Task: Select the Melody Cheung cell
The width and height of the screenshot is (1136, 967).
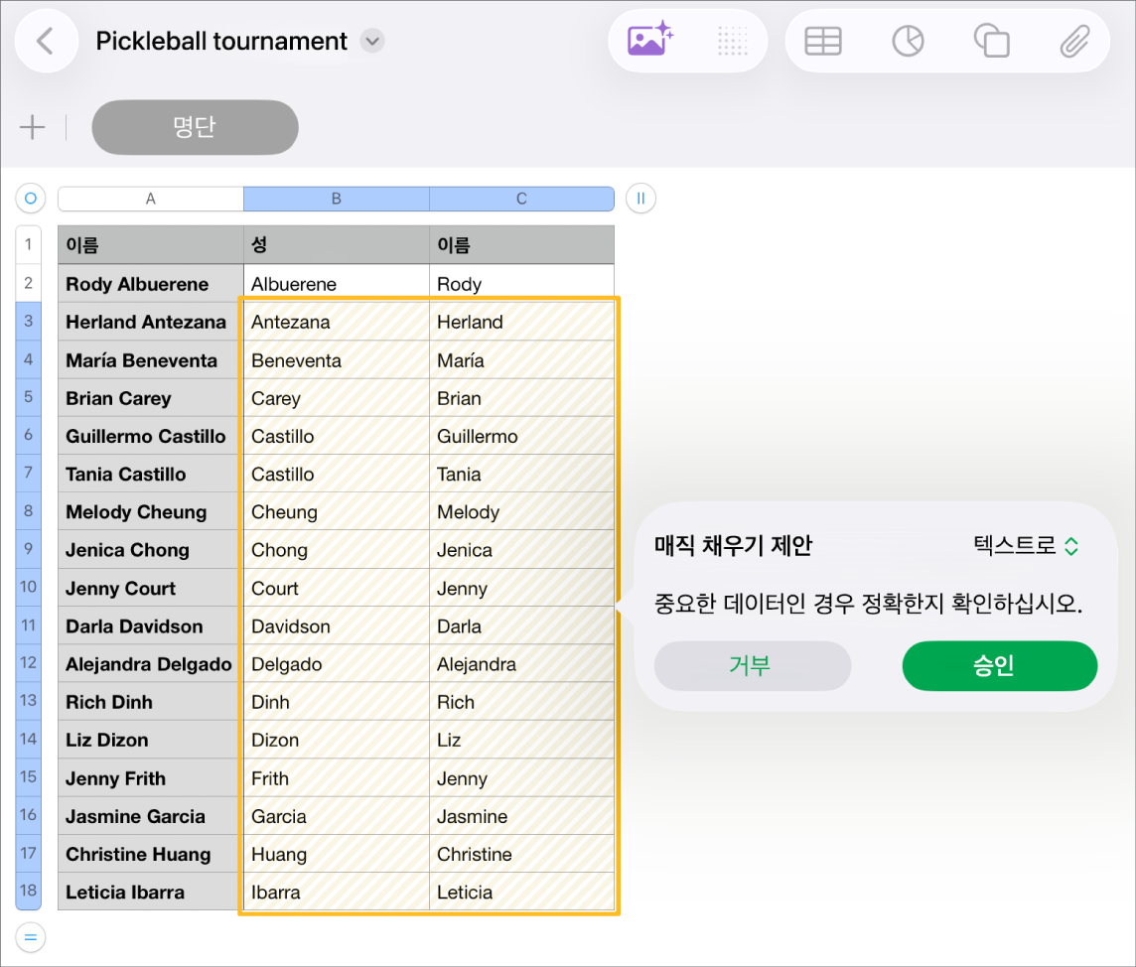Action: pyautogui.click(x=151, y=512)
